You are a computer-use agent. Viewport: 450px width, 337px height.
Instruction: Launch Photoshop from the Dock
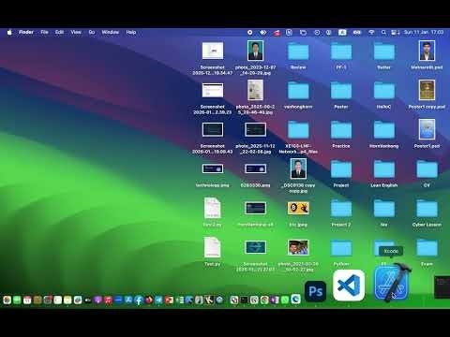tap(315, 291)
